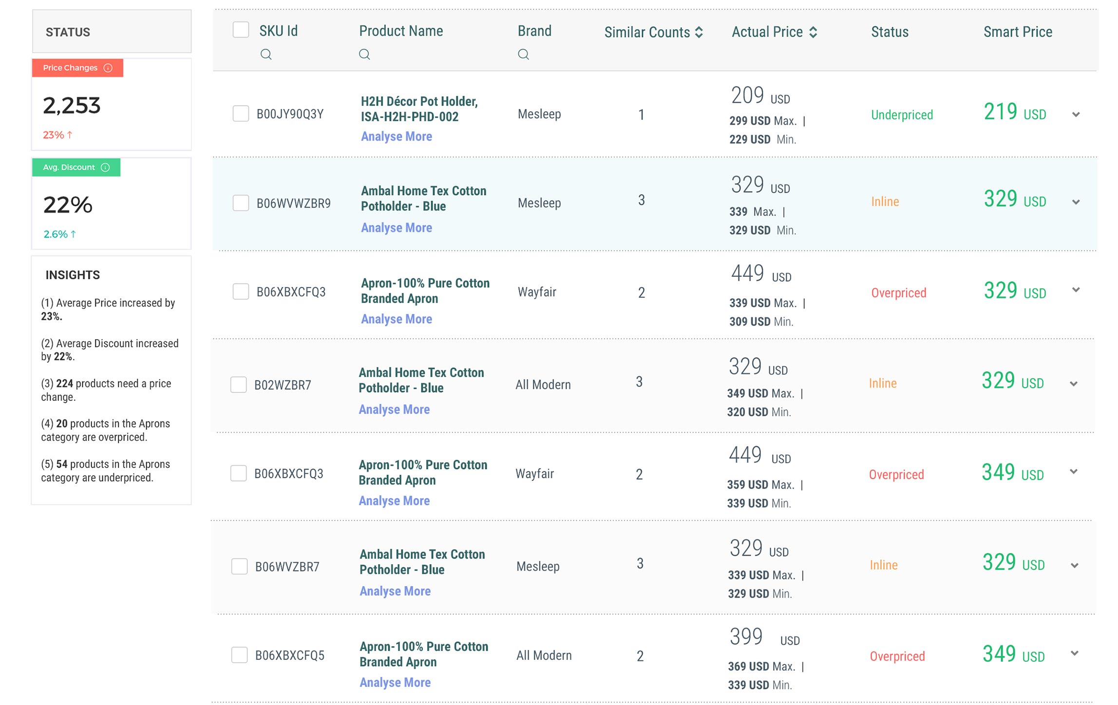Sort by Similar Counts arrows icon
The height and width of the screenshot is (705, 1118).
pos(699,32)
